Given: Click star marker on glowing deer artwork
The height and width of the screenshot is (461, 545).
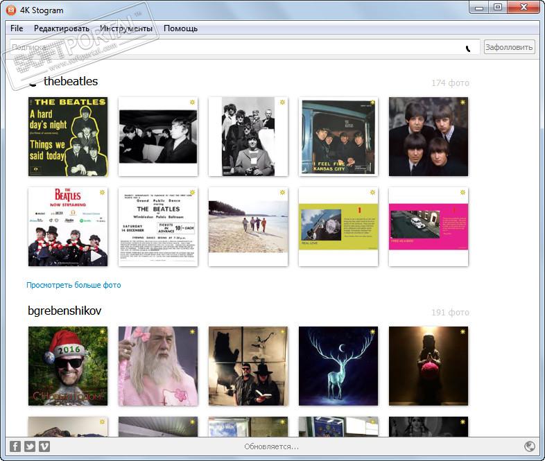Looking at the screenshot, I should pos(372,331).
